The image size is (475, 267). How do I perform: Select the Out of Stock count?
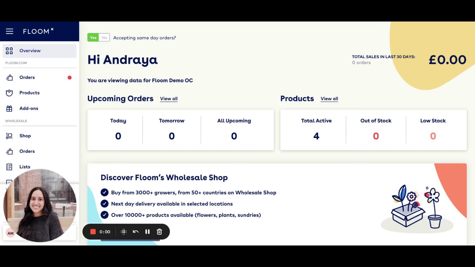coord(376,136)
